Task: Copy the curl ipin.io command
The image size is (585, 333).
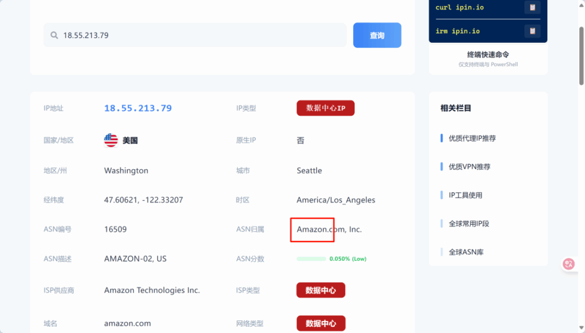Action: [x=532, y=7]
